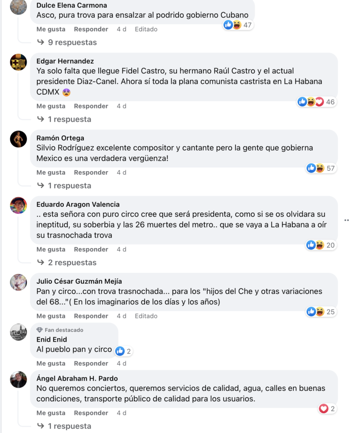Screen dimensions: 349x433
Task: Reply to Julio César Guzmán Mejía's comment
Action: click(x=91, y=316)
